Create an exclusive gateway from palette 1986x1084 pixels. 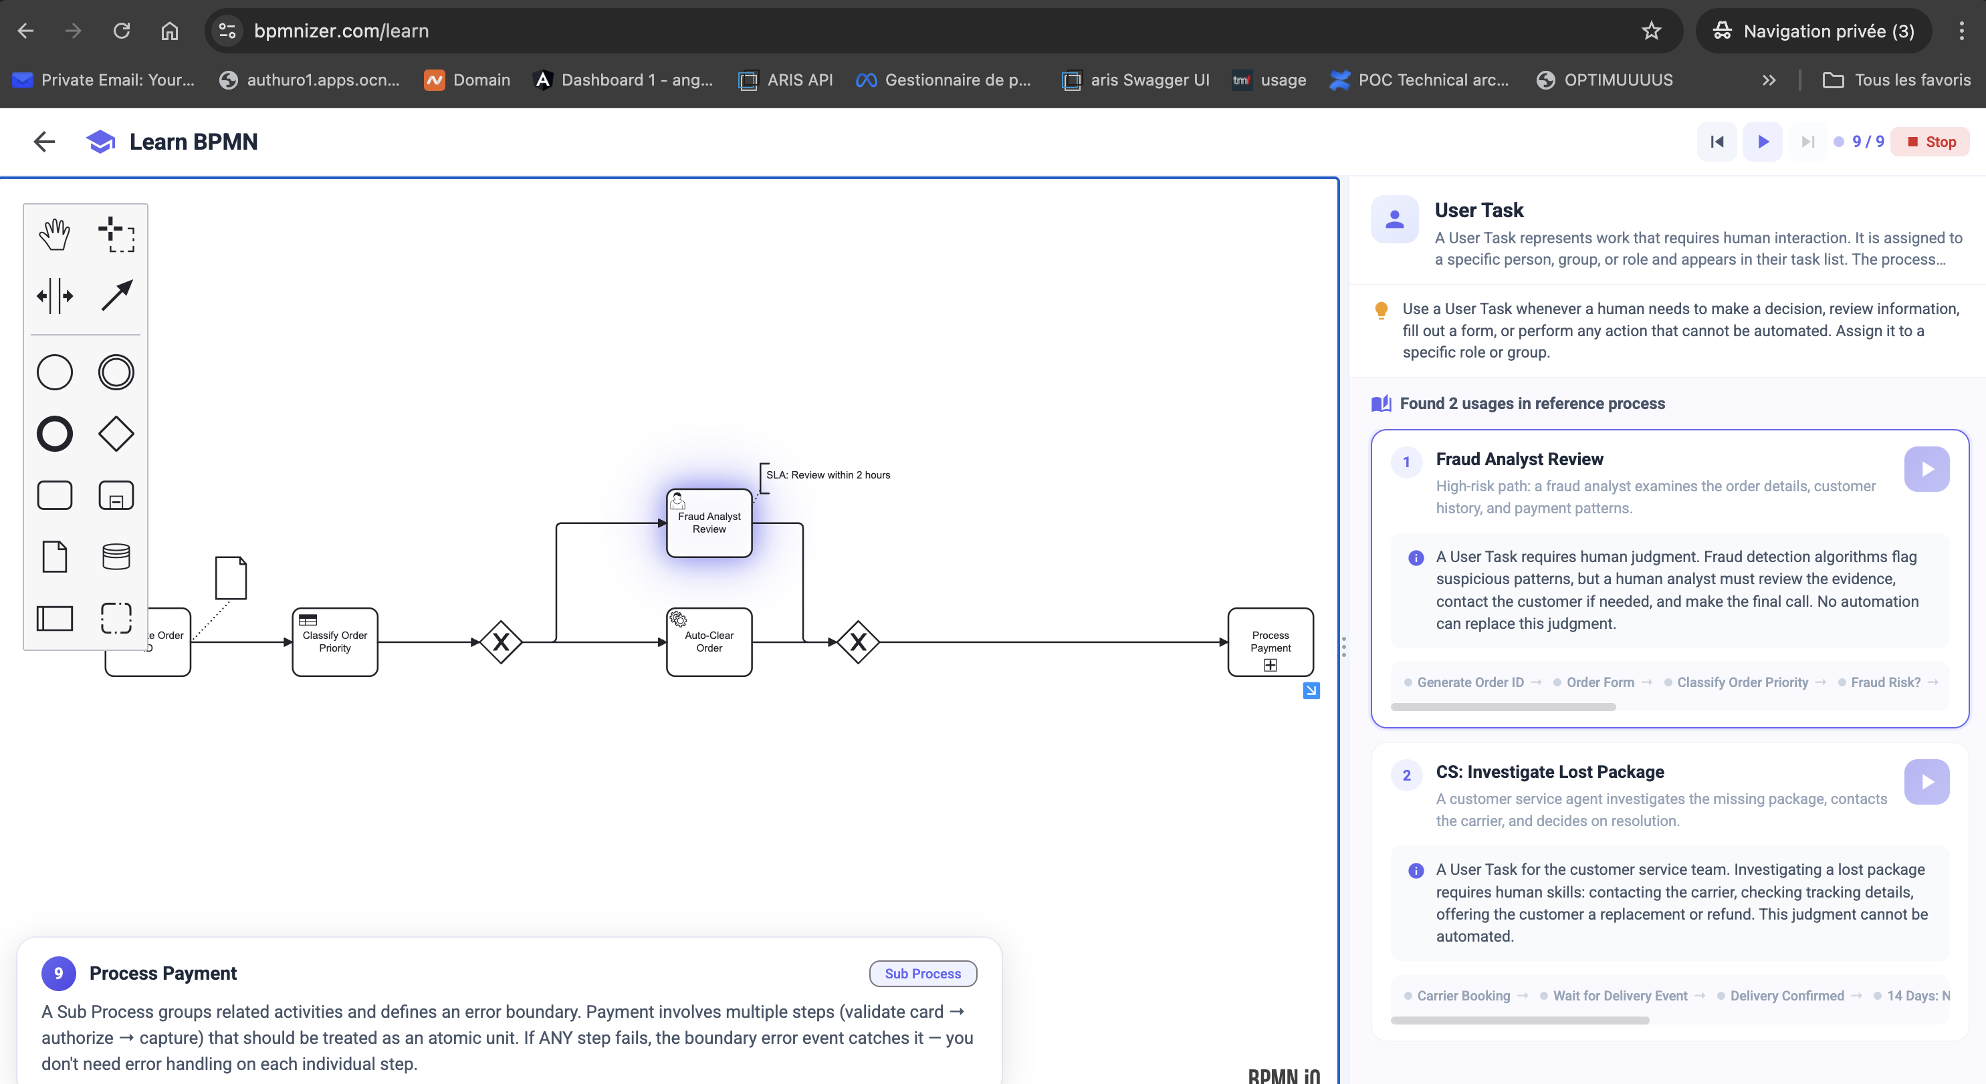pos(116,434)
